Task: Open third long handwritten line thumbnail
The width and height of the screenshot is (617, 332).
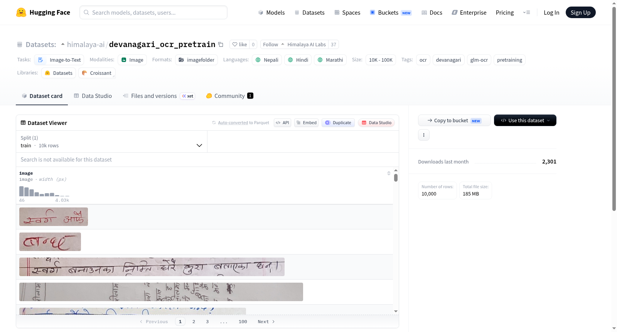Action: (x=152, y=267)
